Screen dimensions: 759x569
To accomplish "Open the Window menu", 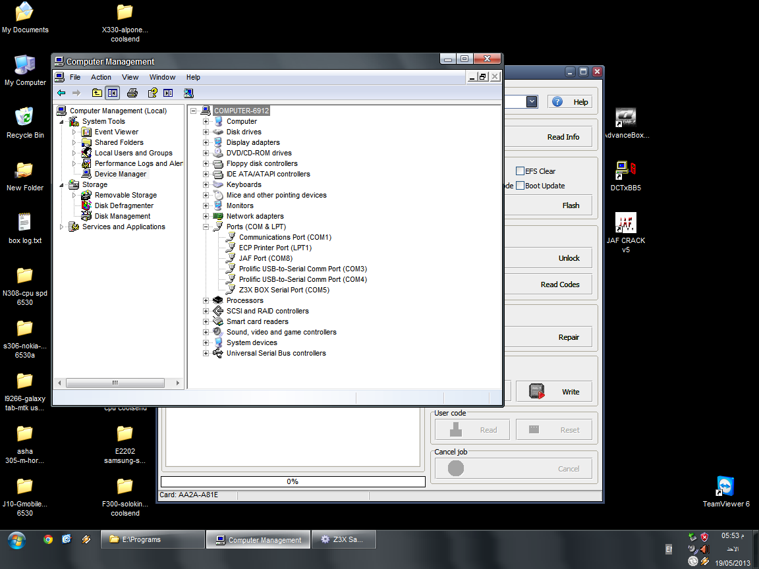I will point(162,77).
